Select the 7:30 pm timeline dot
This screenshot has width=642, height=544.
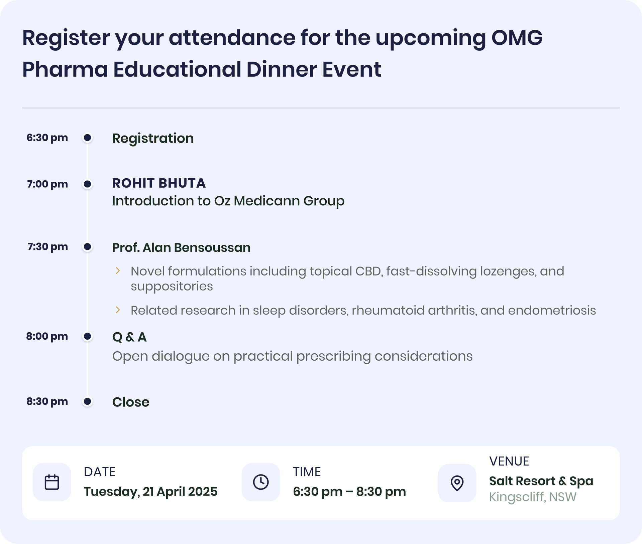point(88,247)
